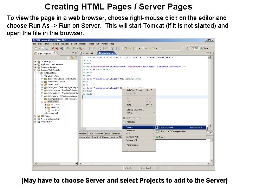Screen dimensions: 253x190
Task: Maximize the Project Explorer panel
Action: [x=76, y=53]
